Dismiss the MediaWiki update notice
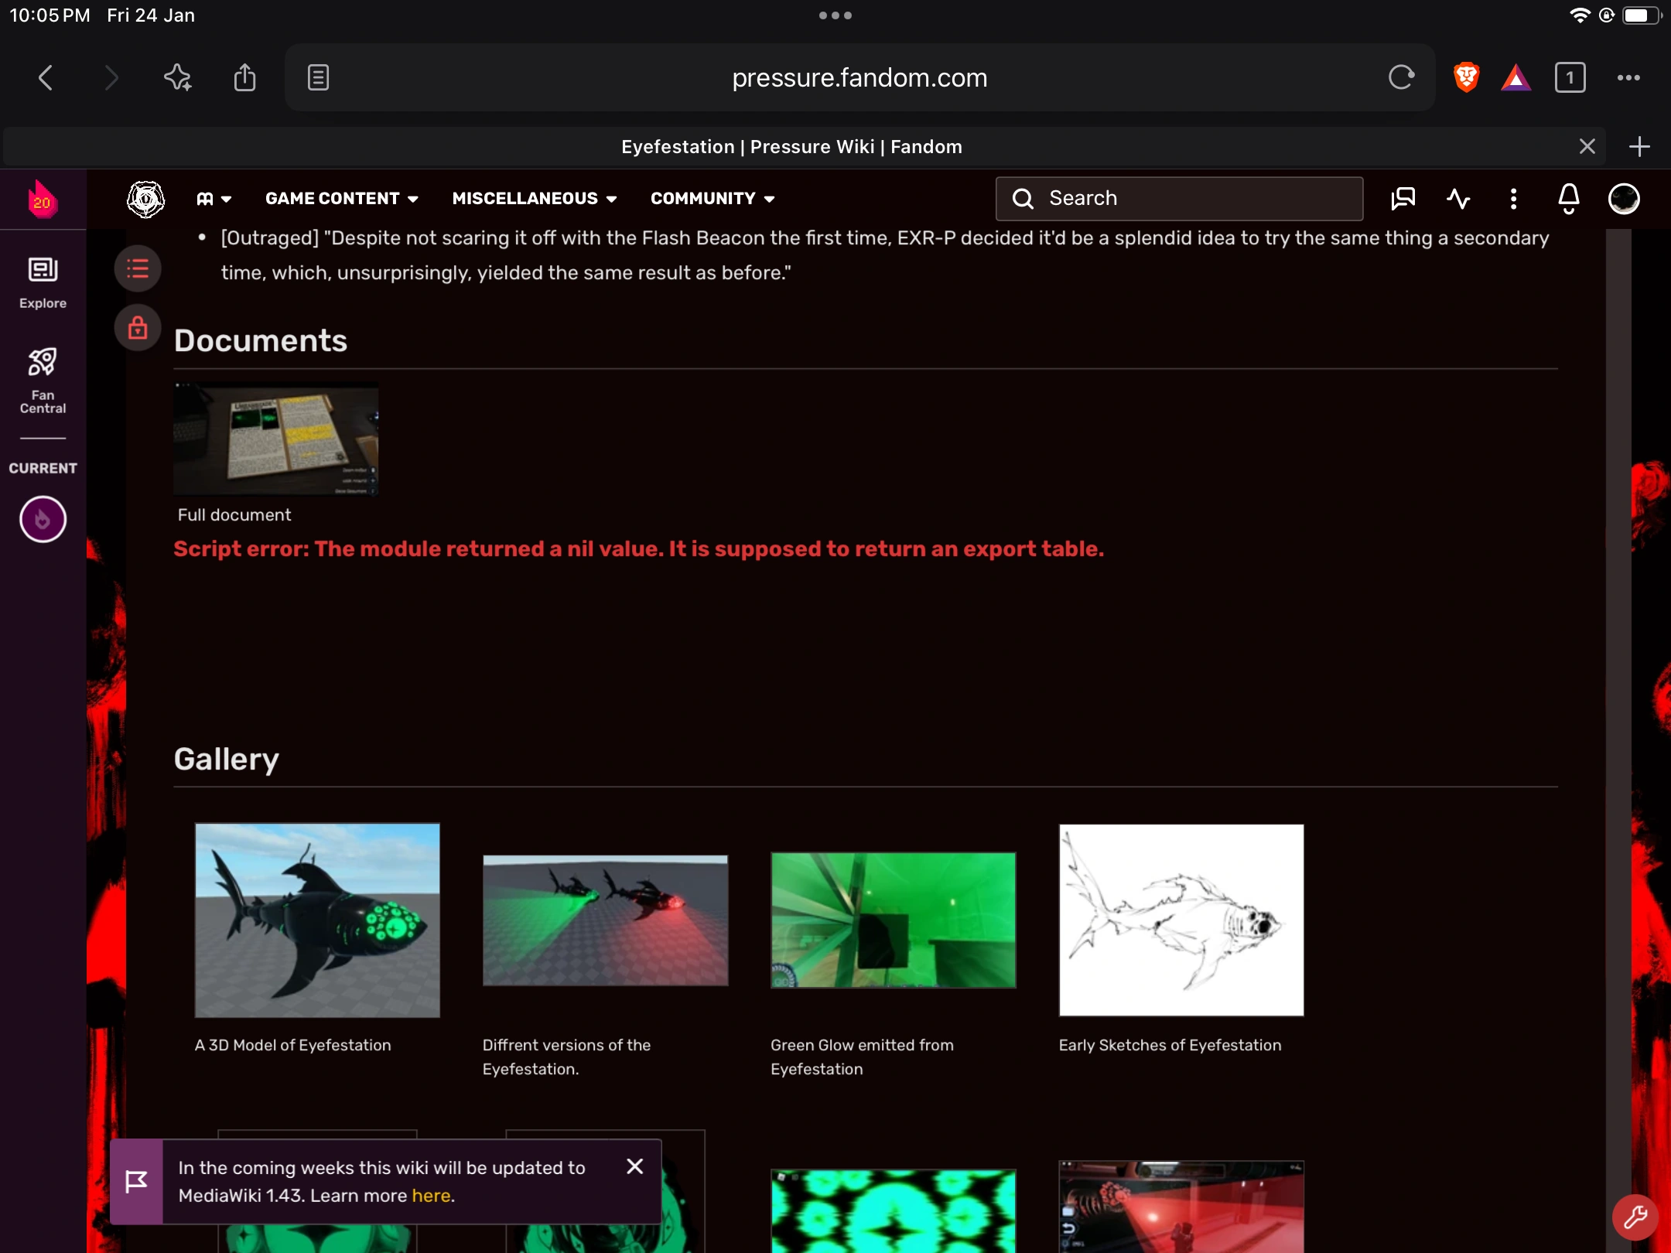 (x=634, y=1166)
